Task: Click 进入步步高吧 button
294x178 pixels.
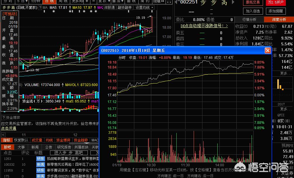Action: pyautogui.click(x=69, y=153)
